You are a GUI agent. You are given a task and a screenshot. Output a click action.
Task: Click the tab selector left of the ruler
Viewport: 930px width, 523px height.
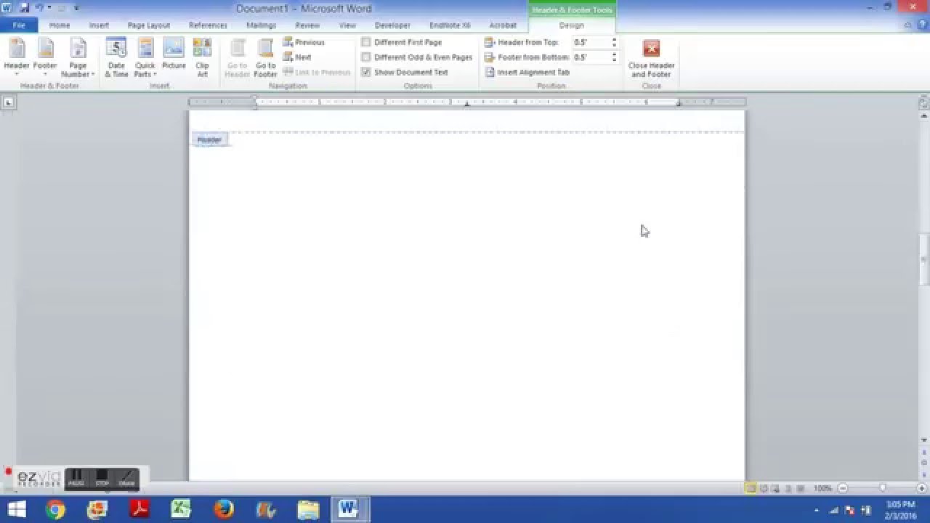8,102
